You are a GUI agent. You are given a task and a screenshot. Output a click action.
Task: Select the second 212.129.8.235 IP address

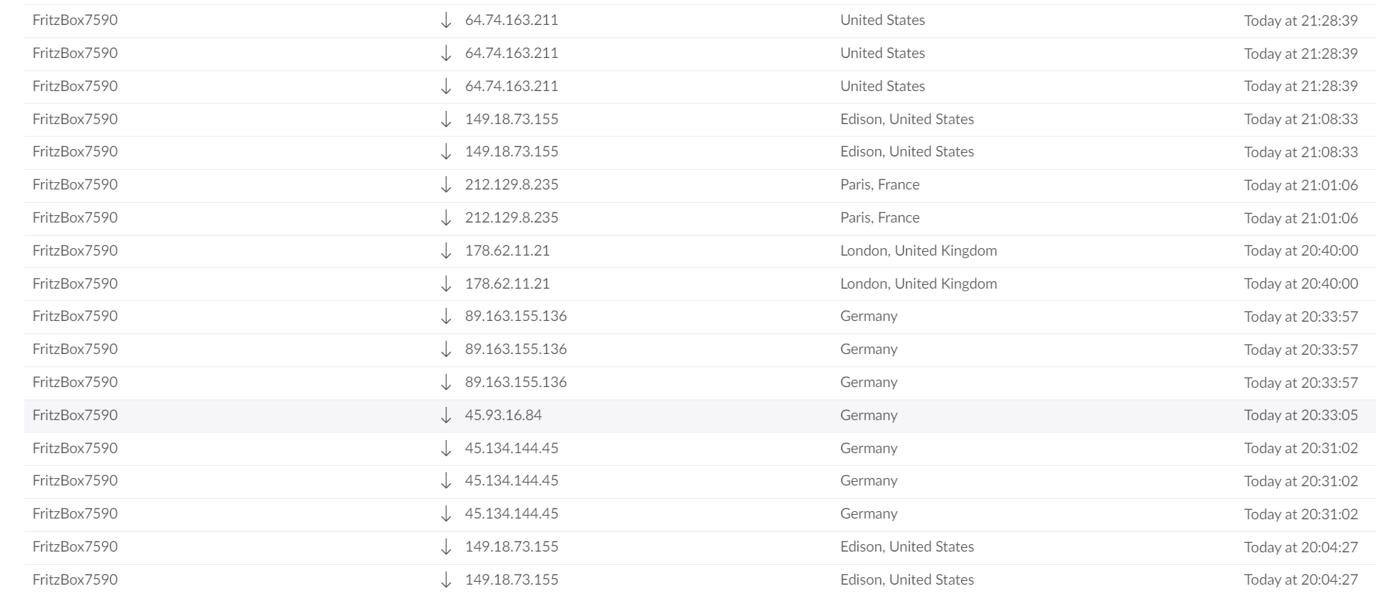tap(512, 217)
